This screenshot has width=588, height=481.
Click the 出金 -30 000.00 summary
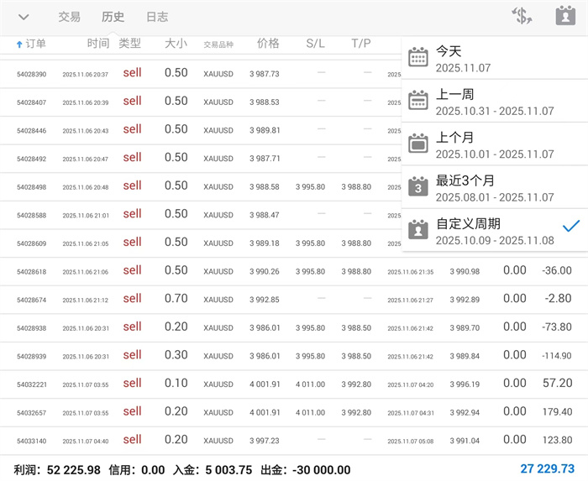click(306, 470)
